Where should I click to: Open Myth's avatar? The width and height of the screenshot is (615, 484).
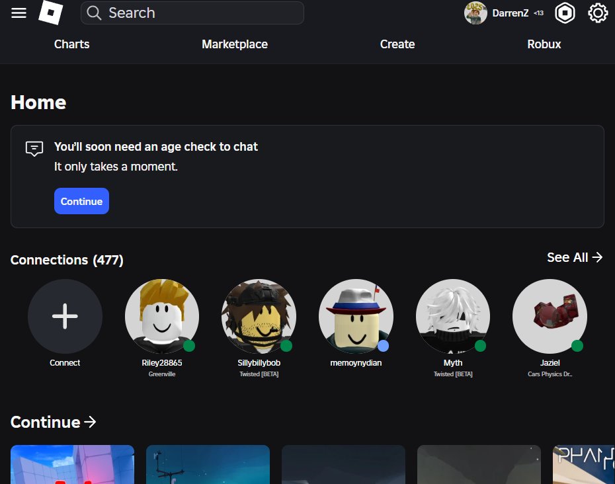[453, 316]
